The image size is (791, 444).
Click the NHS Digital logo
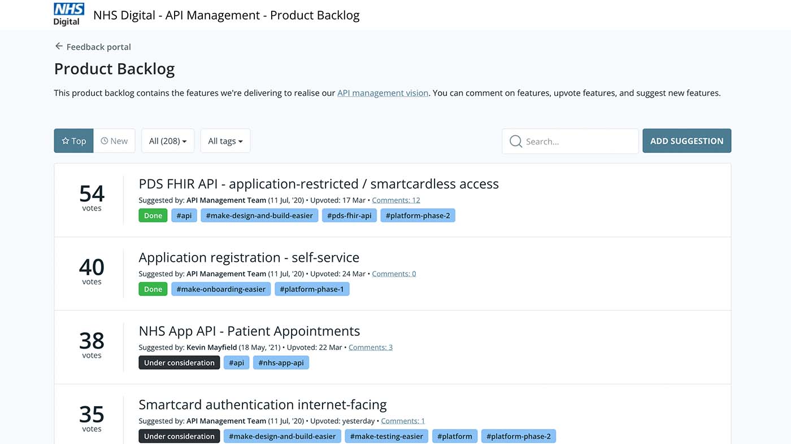coord(69,14)
